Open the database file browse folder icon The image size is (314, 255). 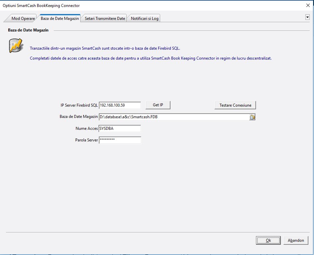pyautogui.click(x=252, y=117)
